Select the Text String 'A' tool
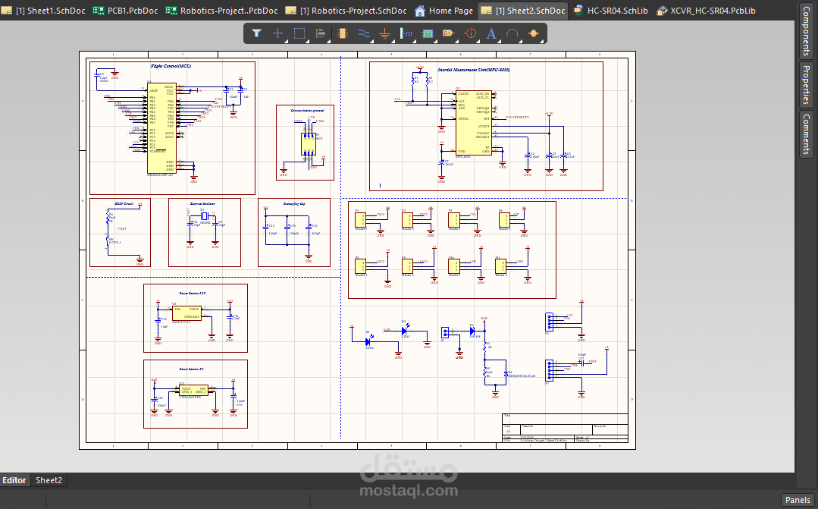Viewport: 818px width, 509px height. (x=491, y=33)
